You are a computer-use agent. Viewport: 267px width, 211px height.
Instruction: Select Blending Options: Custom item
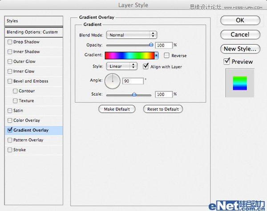point(32,32)
